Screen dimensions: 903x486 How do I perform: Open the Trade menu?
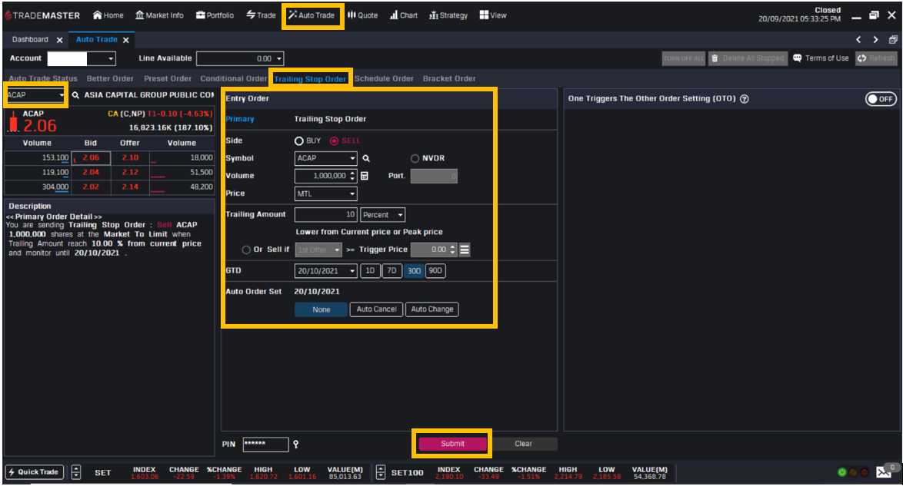(262, 15)
